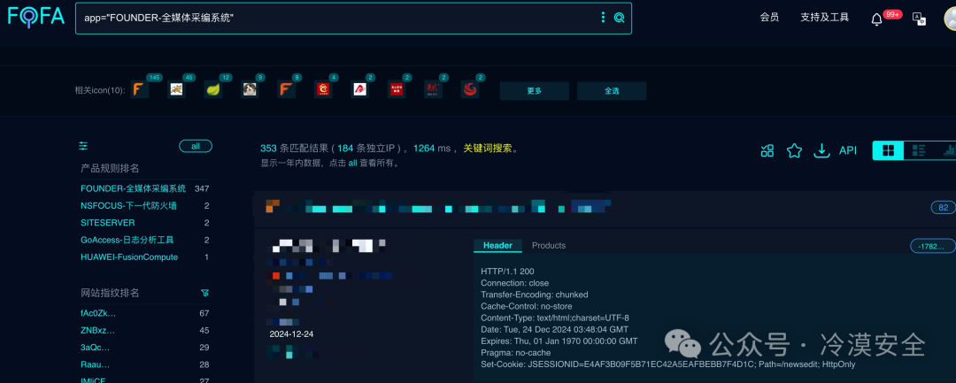Click the 产品规则排名 heading
The width and height of the screenshot is (956, 383).
tap(110, 168)
